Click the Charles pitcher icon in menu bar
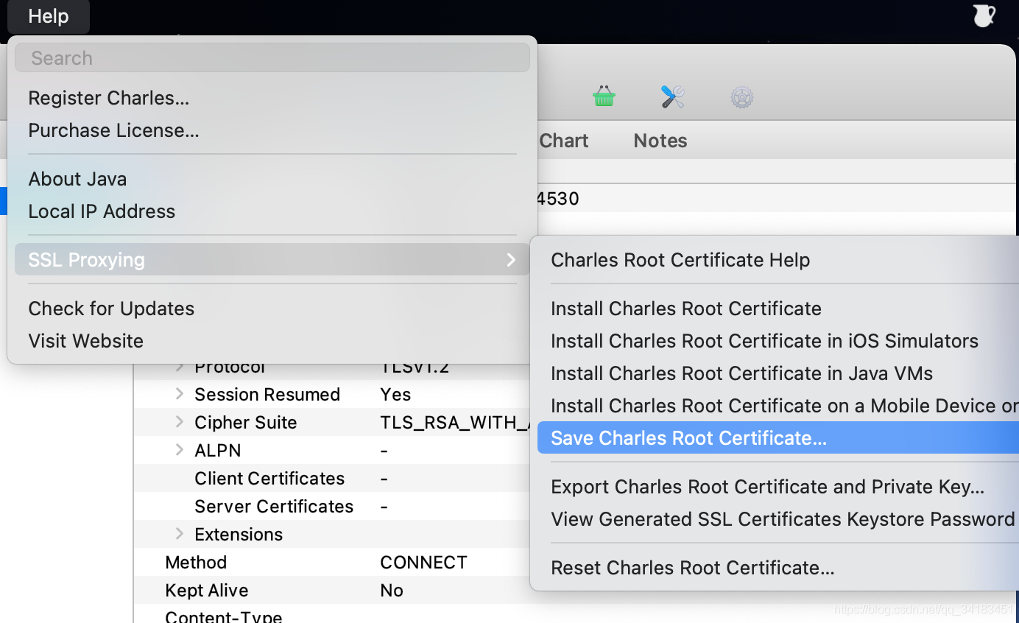Screen dimensions: 1019x623 (984, 15)
